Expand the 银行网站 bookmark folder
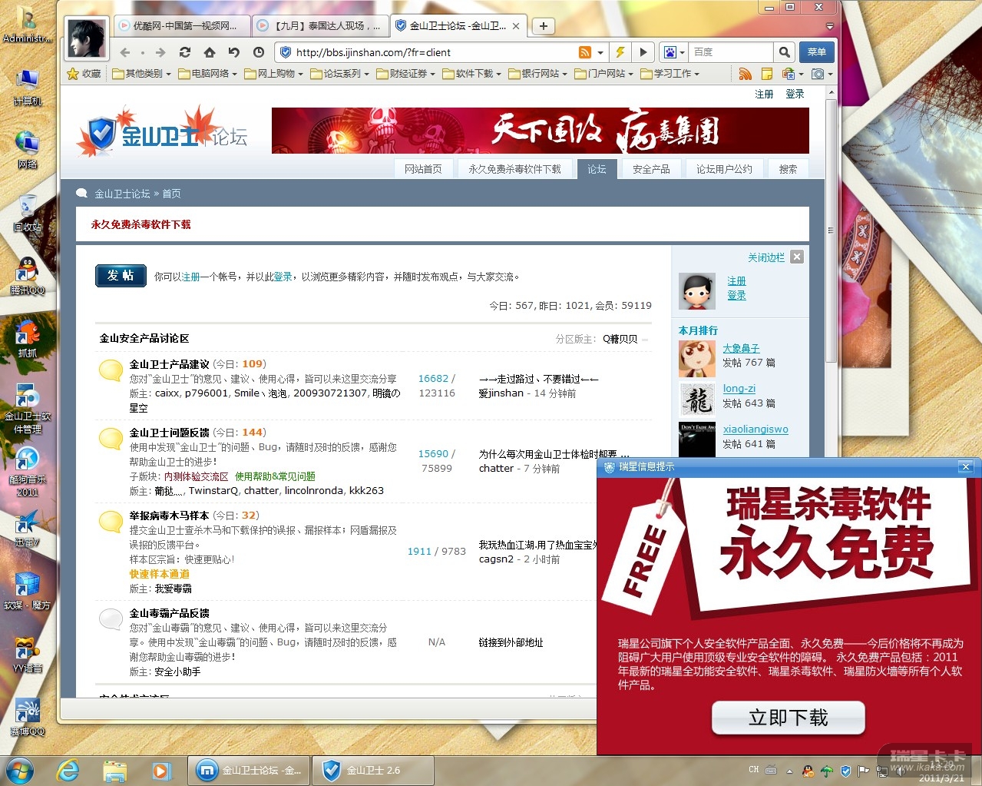The image size is (982, 786). pos(537,74)
